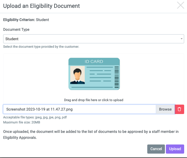The height and width of the screenshot is (158, 187).
Task: Click the Eligibility Approvals note paragraph
Action: (91, 134)
